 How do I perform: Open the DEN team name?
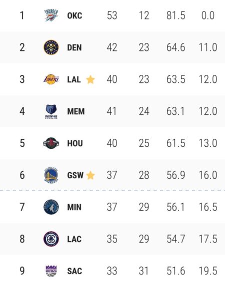[74, 47]
